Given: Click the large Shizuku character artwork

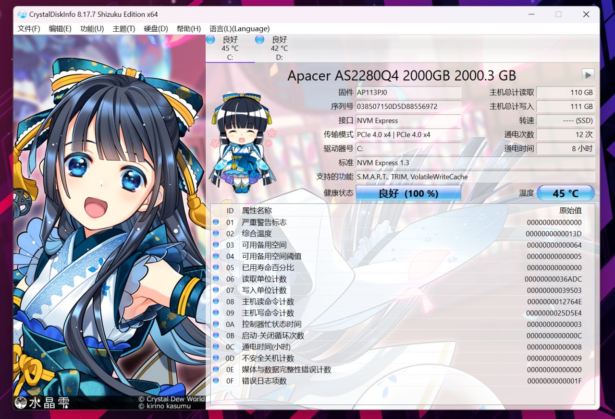Looking at the screenshot, I should pyautogui.click(x=110, y=222).
